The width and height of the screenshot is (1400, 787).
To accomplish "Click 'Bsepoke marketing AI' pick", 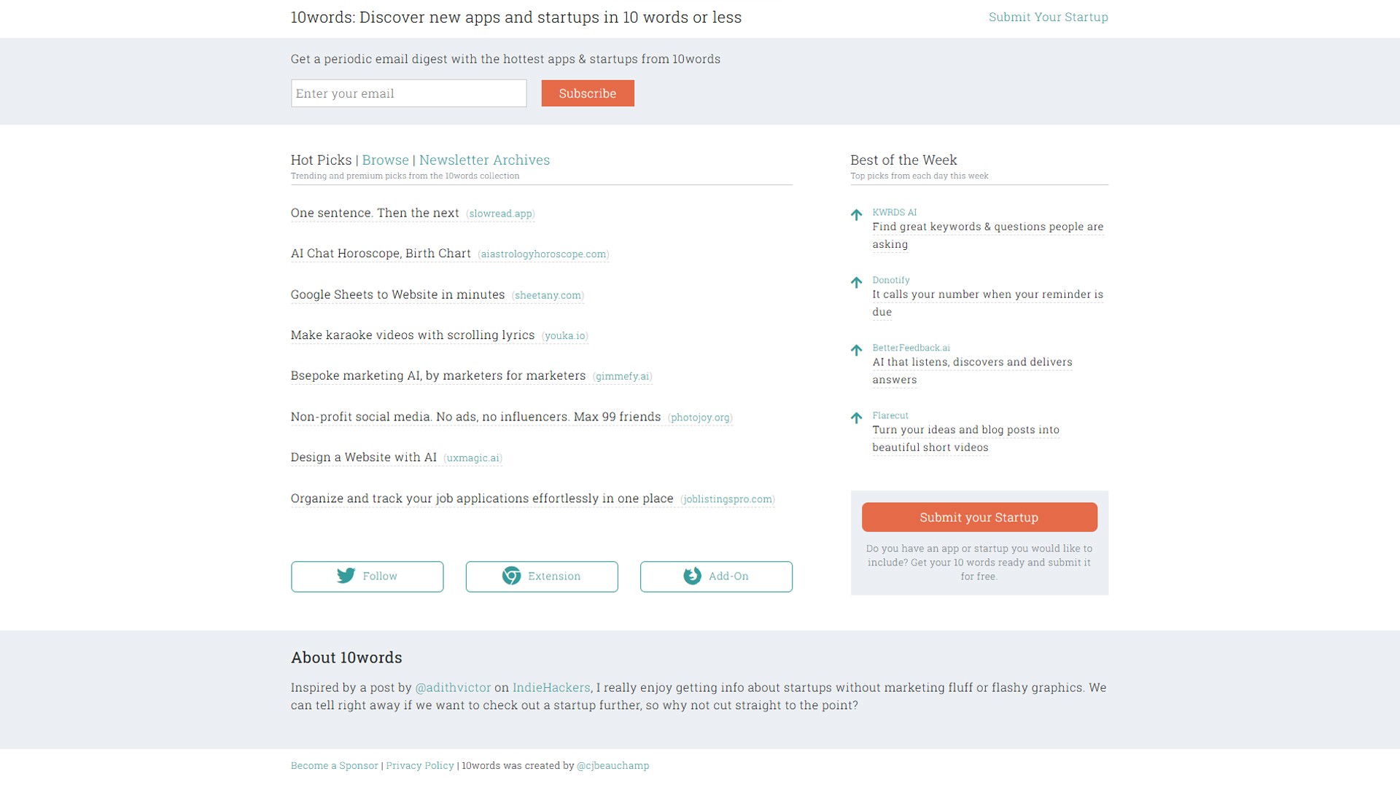I will 438,376.
